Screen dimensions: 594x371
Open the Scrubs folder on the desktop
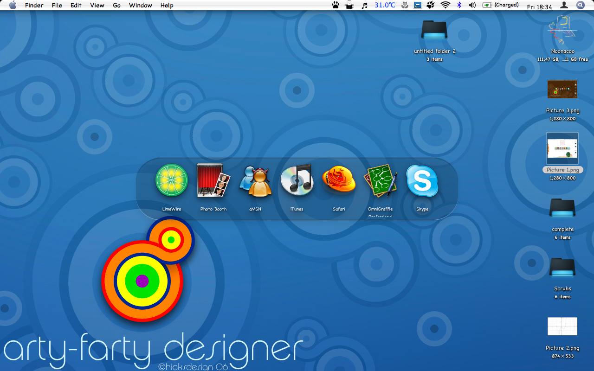tap(562, 268)
